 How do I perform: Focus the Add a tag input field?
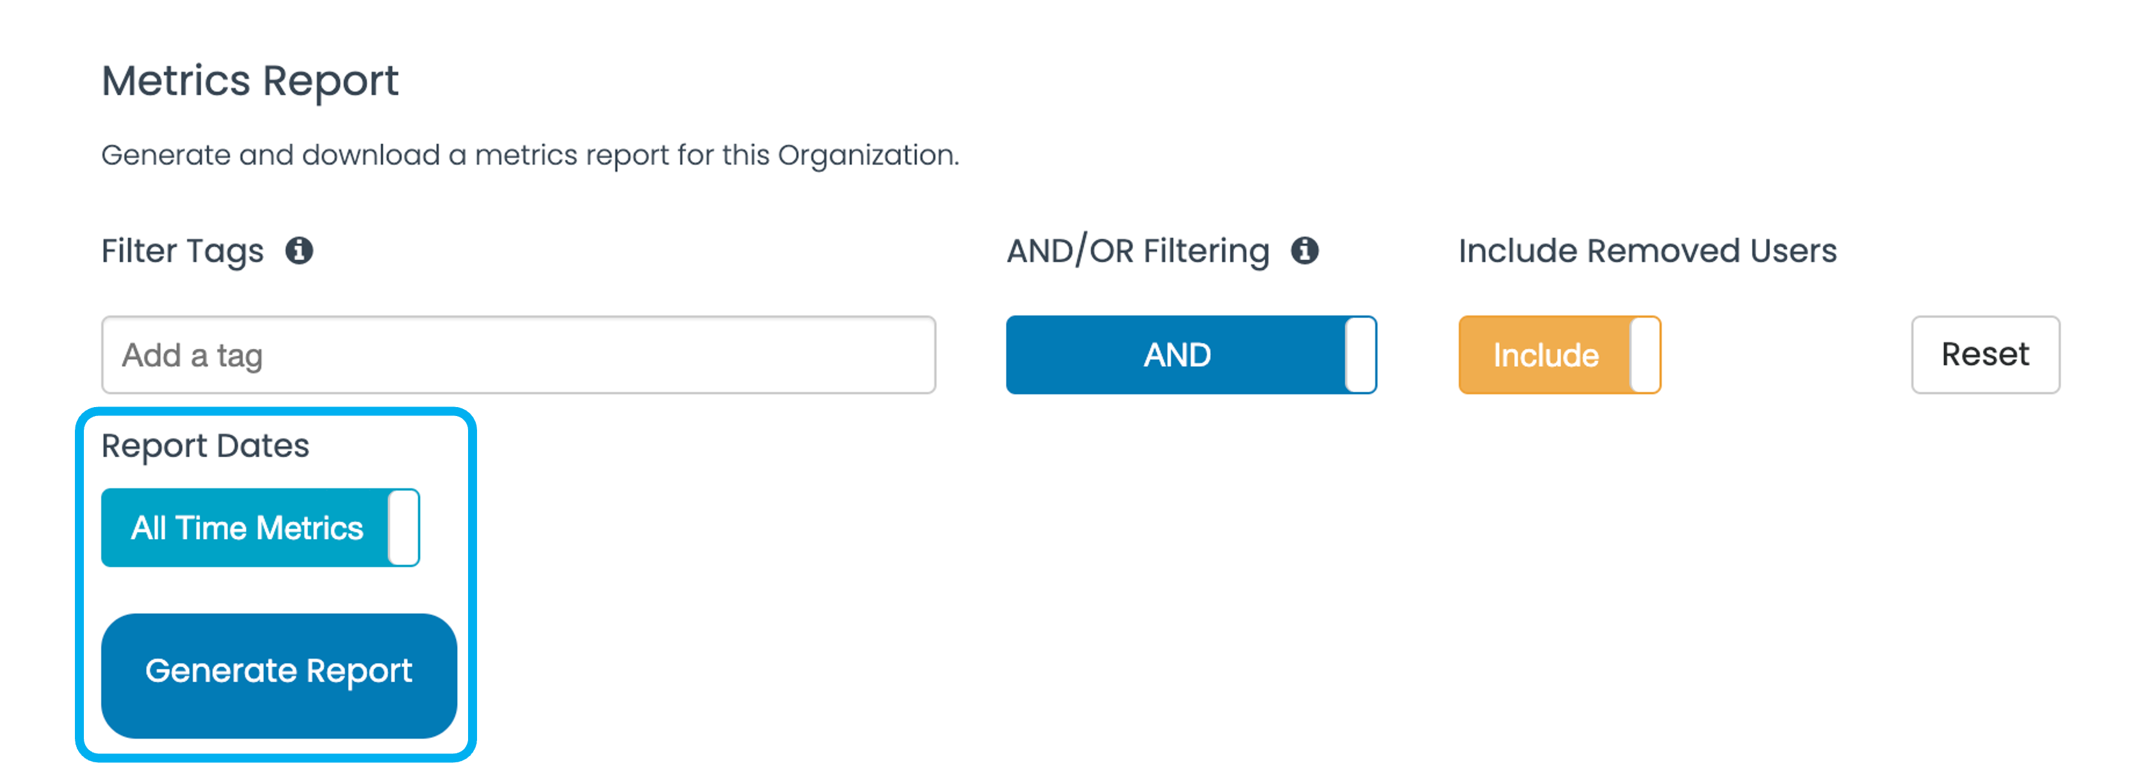(519, 355)
